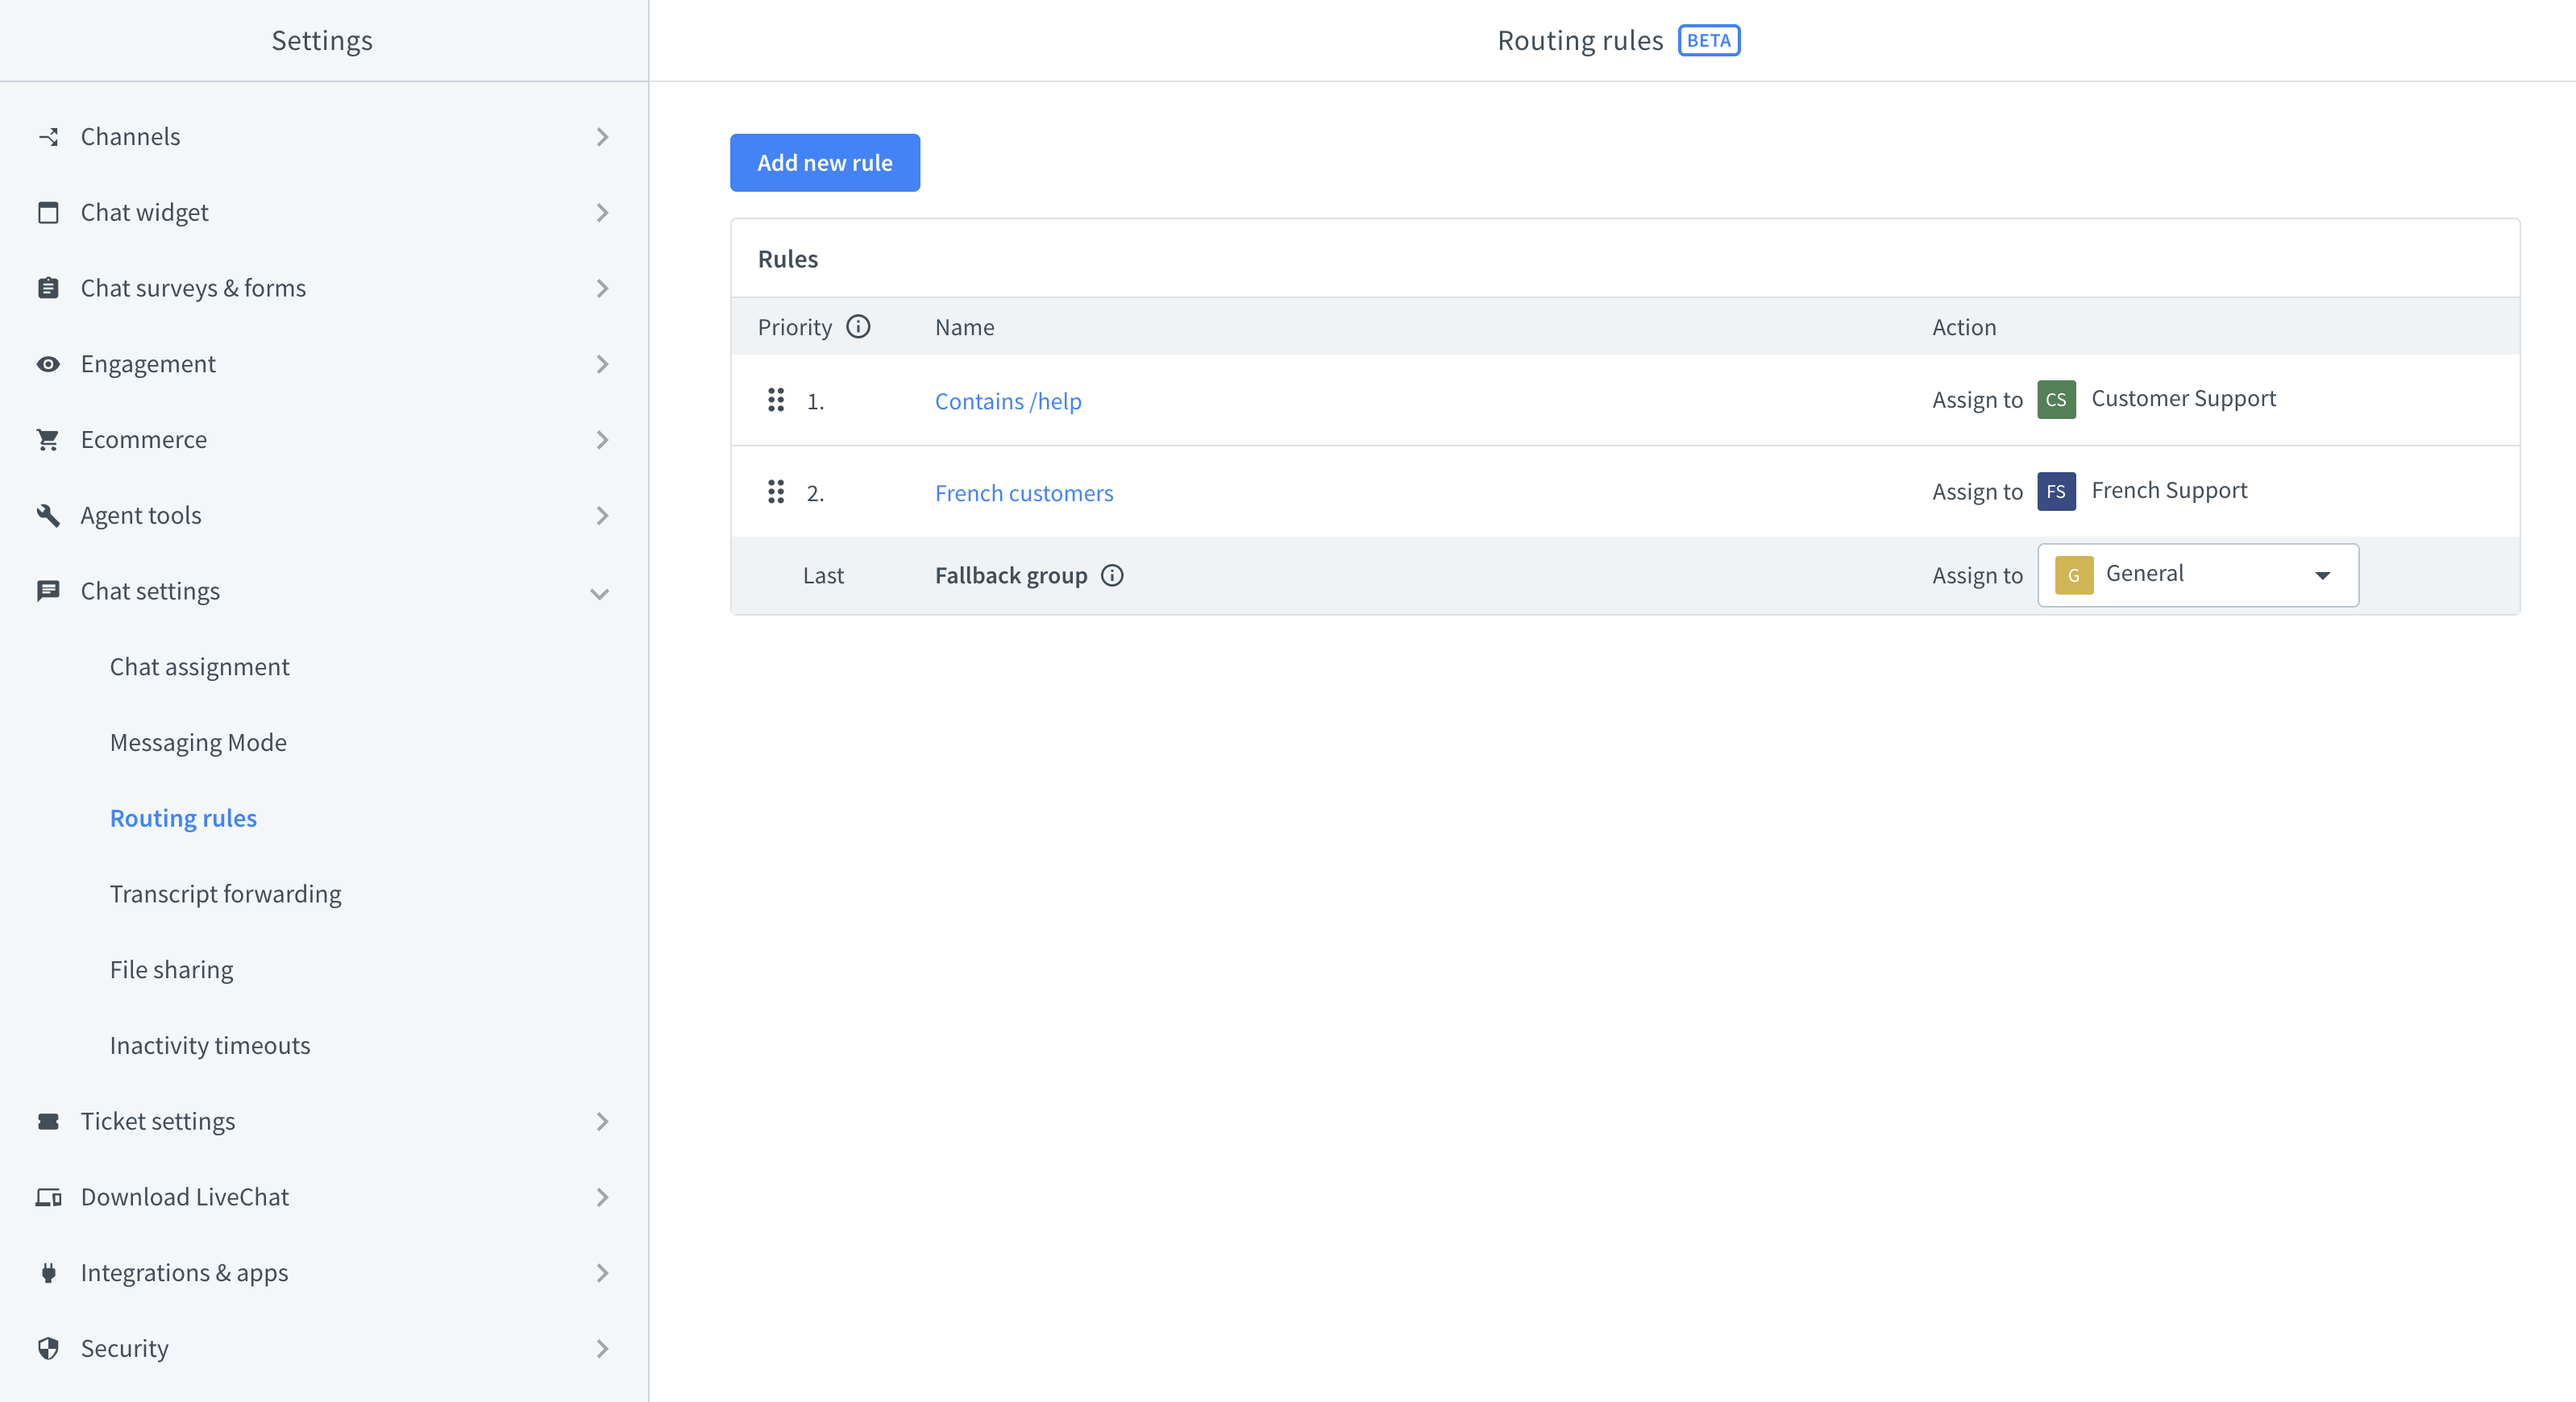Image resolution: width=2576 pixels, height=1402 pixels.
Task: Click the Ecommerce label in sidebar
Action: [144, 440]
